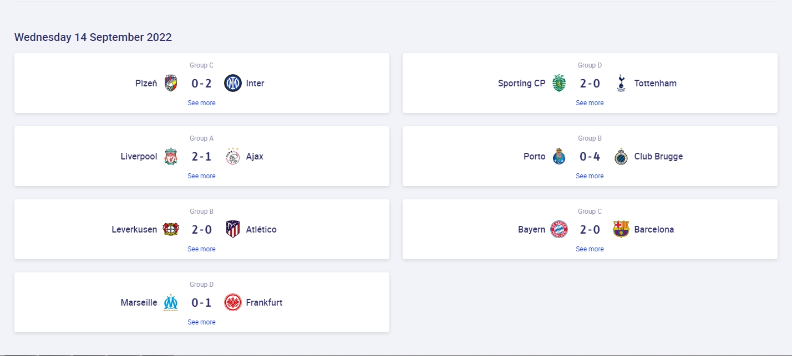792x356 pixels.
Task: Click the Atlético club crest
Action: click(x=233, y=230)
